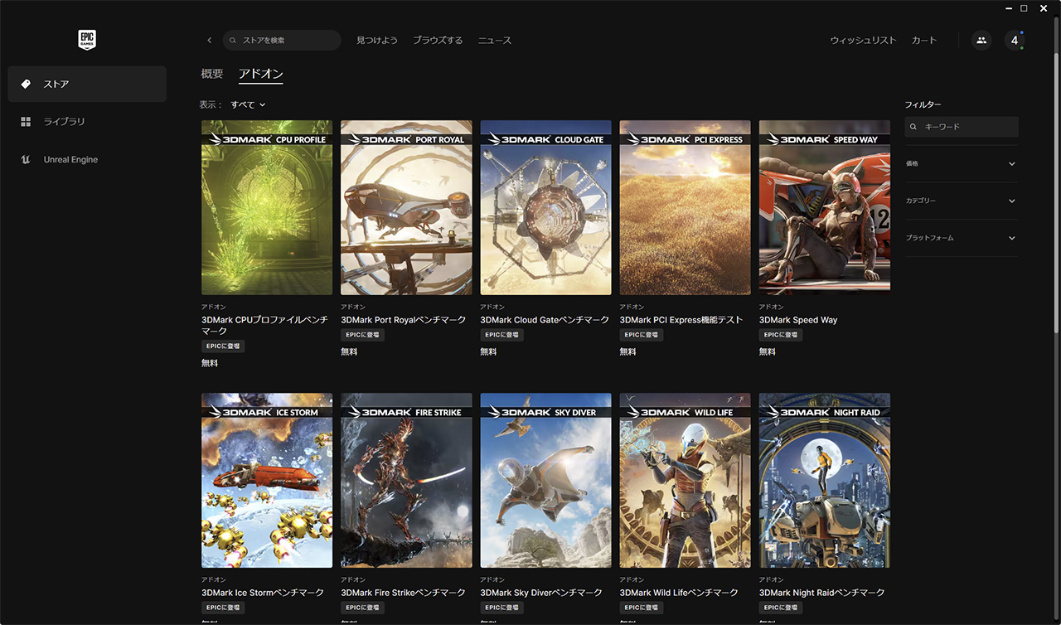Image resolution: width=1061 pixels, height=625 pixels.
Task: Open the 表示 すべて dropdown
Action: tap(248, 105)
